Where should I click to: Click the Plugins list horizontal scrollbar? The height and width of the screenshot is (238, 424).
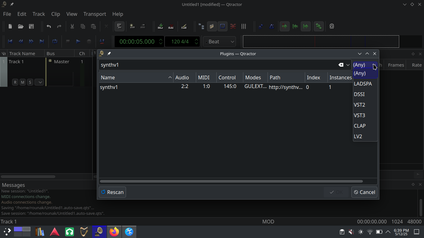231,181
